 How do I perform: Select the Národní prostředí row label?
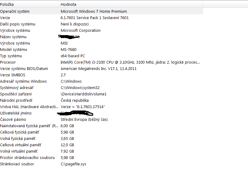(x=16, y=101)
